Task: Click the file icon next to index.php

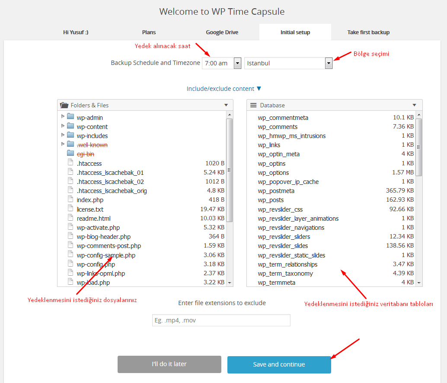Action: coord(70,200)
